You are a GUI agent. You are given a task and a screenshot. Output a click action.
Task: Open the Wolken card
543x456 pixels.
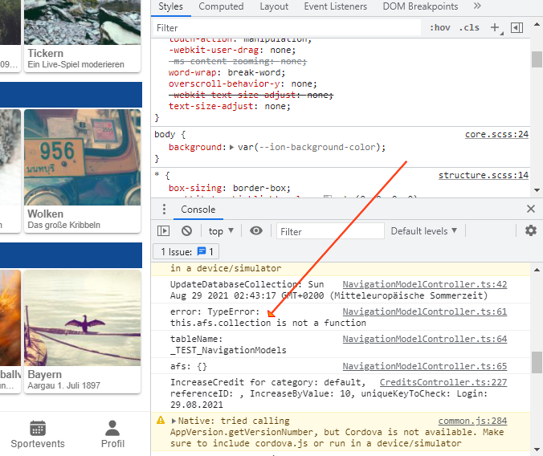pos(83,171)
